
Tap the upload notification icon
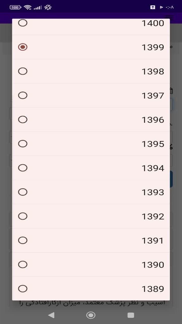pos(153,7)
